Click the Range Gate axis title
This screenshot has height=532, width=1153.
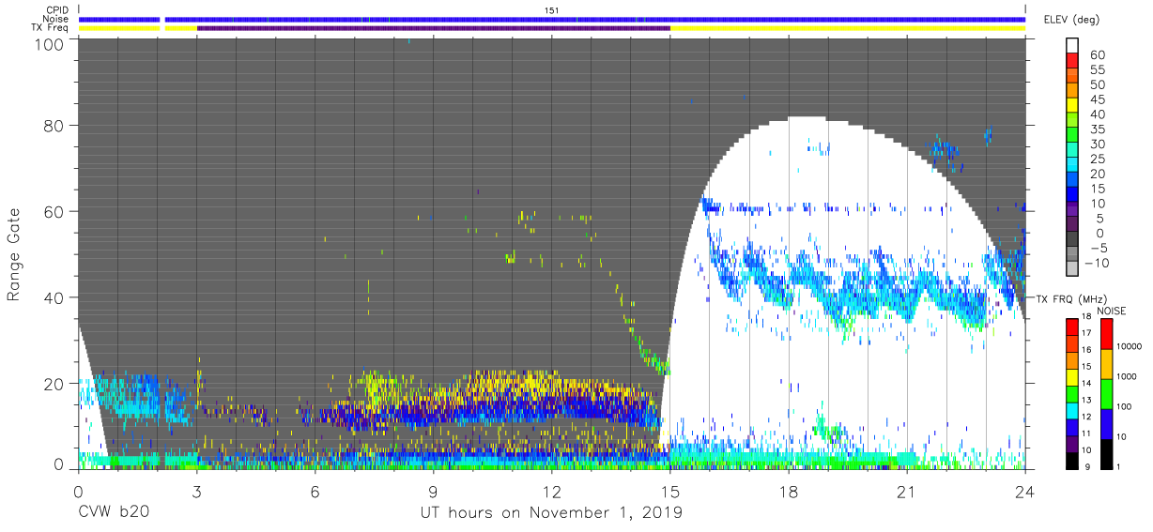(14, 254)
